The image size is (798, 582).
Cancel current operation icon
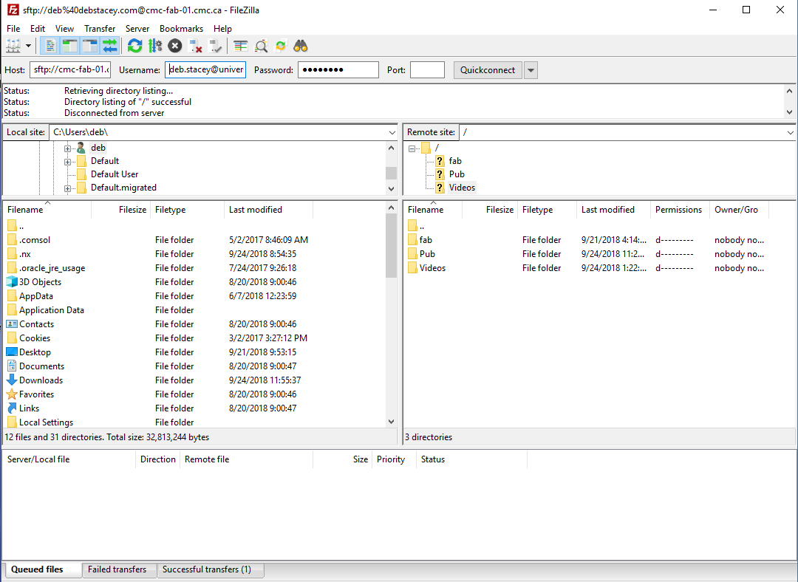pos(175,47)
